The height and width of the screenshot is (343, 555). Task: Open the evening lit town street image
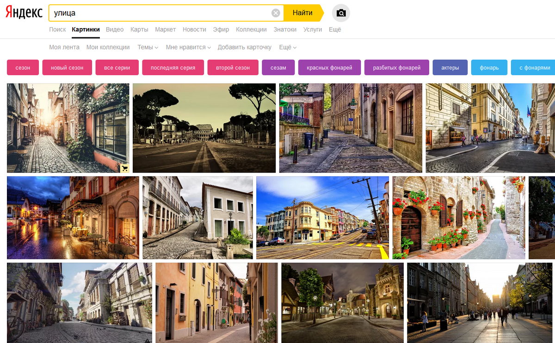343,303
